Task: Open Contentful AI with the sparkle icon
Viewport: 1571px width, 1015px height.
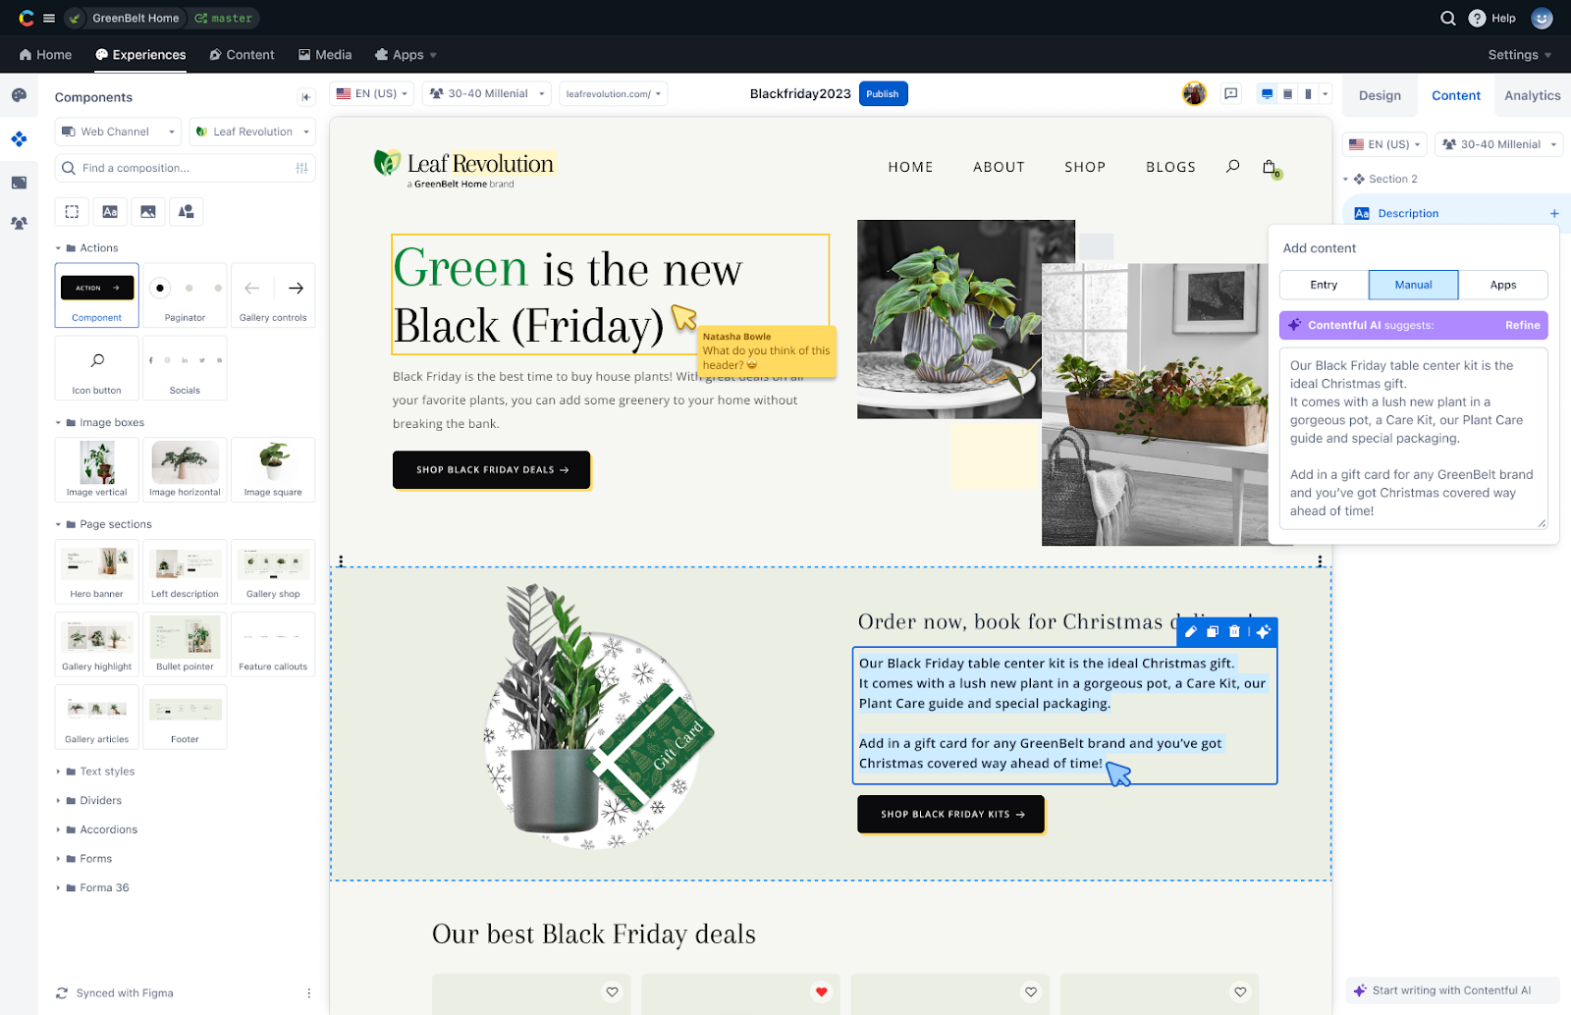Action: tap(1263, 631)
